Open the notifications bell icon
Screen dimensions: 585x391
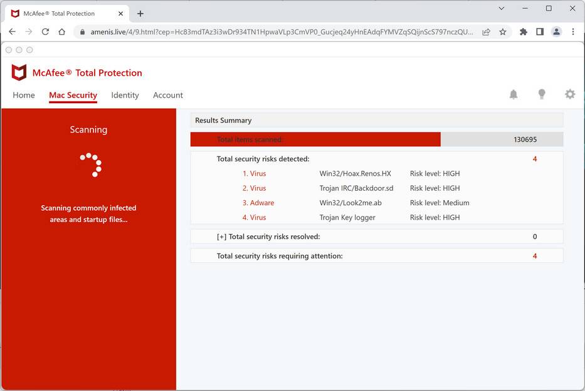pos(514,94)
